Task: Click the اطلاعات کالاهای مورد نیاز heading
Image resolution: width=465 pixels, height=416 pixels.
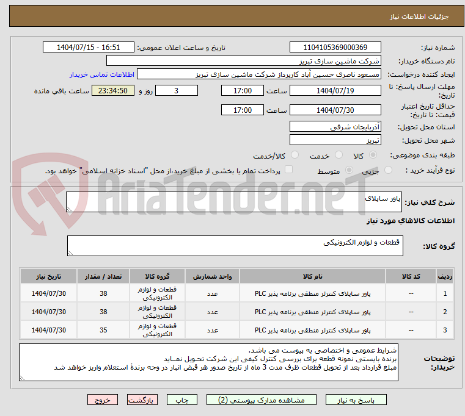Action: click(411, 221)
